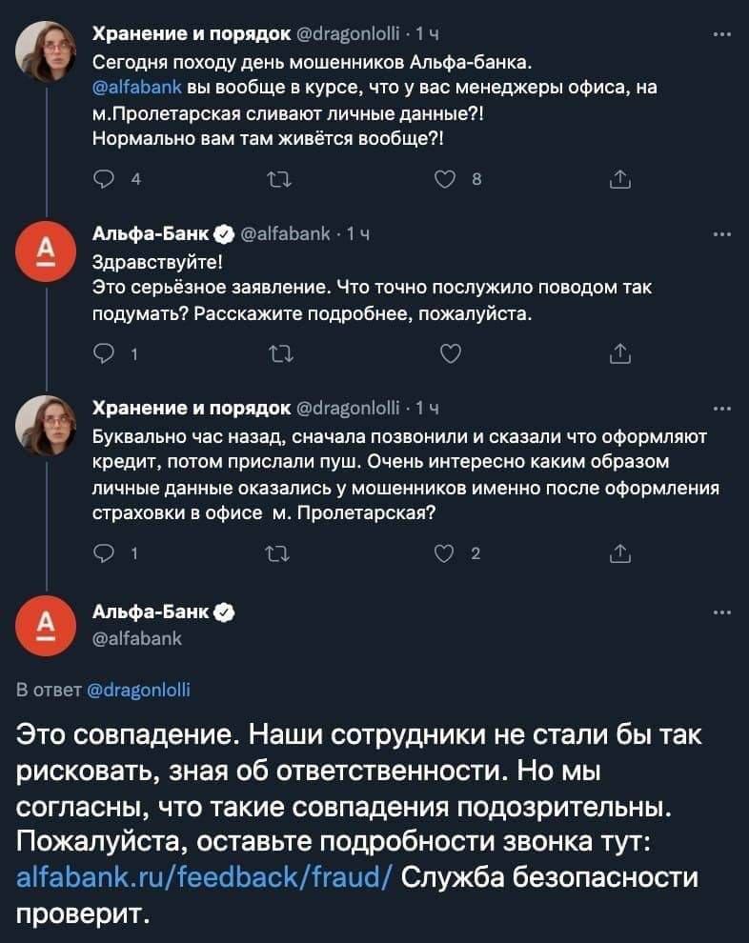Open the alfabank.ru/feedback/fraud/ link
Image resolution: width=749 pixels, height=943 pixels.
205,877
